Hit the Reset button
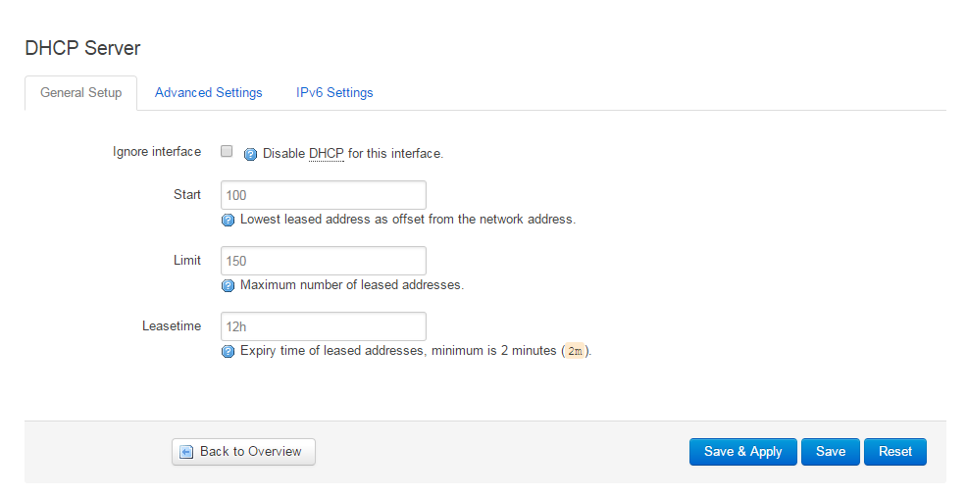The height and width of the screenshot is (496, 967). [894, 452]
